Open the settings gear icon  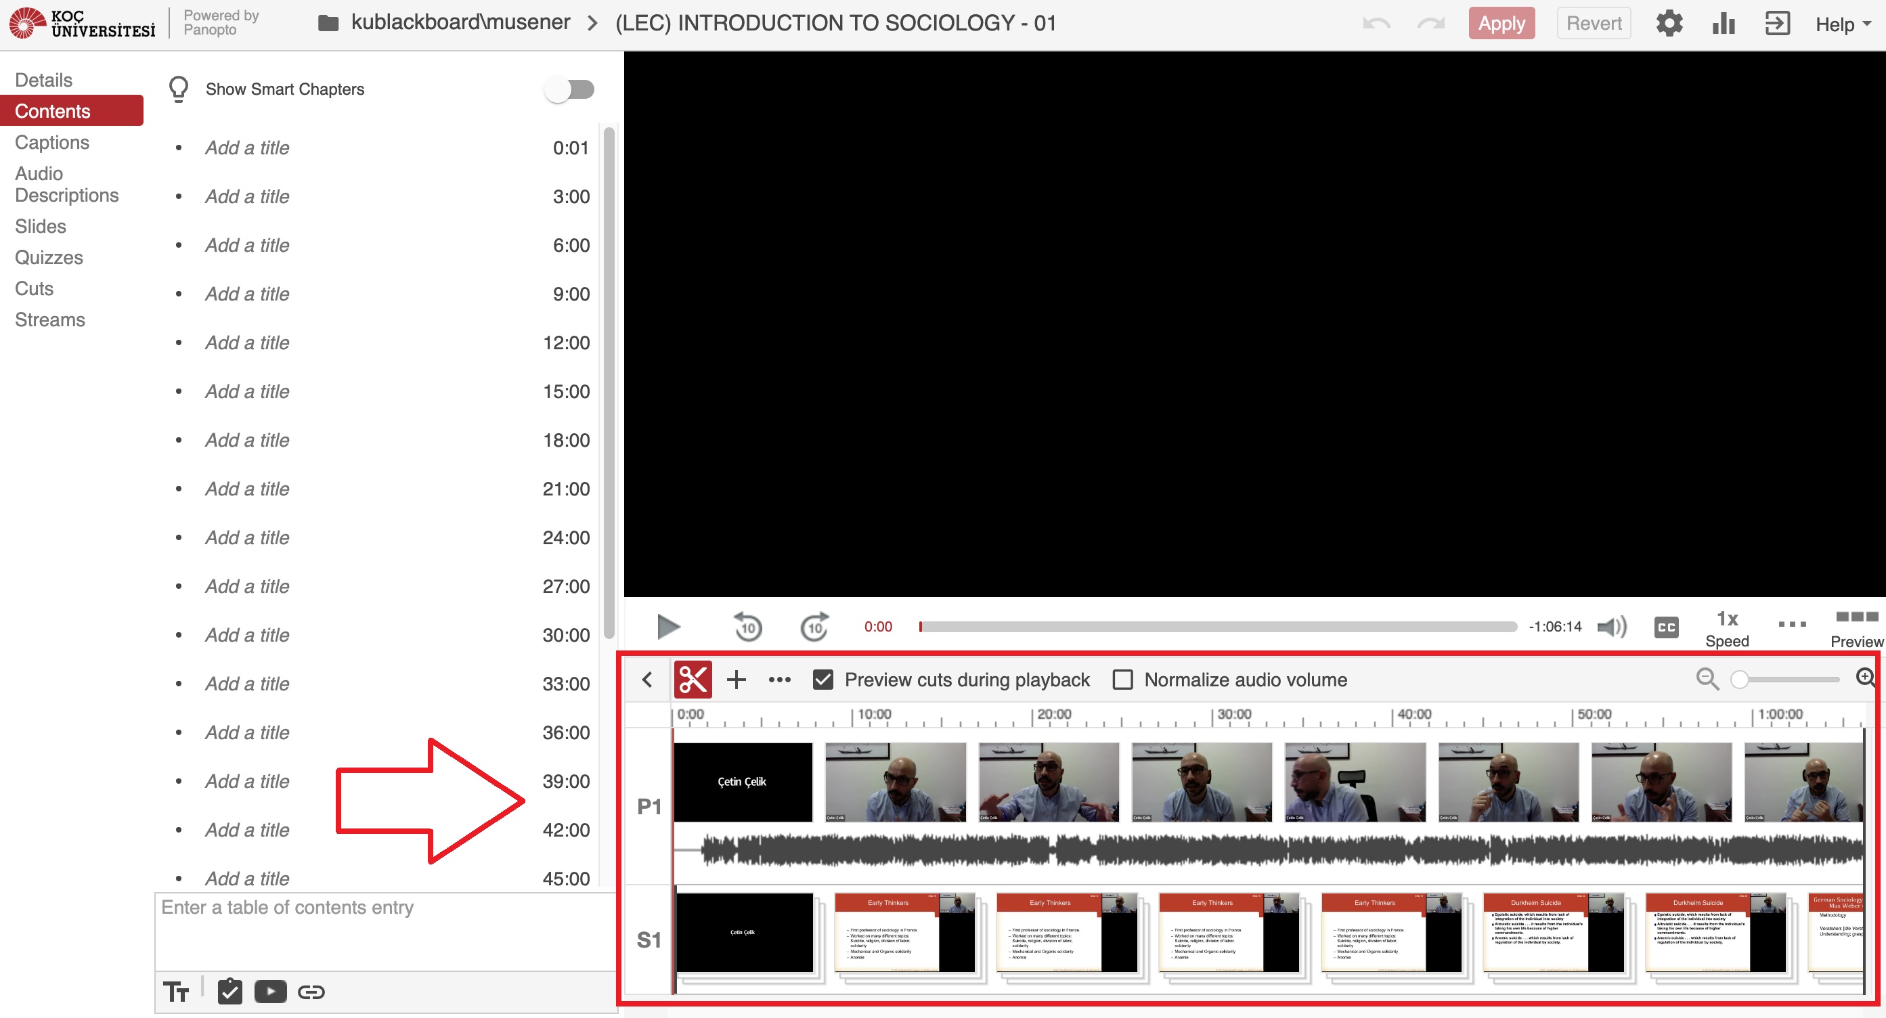coord(1669,24)
